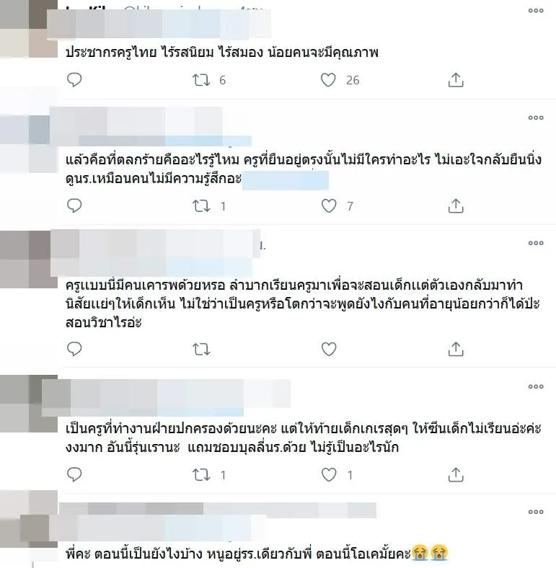Reply to the tweet with 26 likes
Screen dimensions: 556x568
[74, 80]
